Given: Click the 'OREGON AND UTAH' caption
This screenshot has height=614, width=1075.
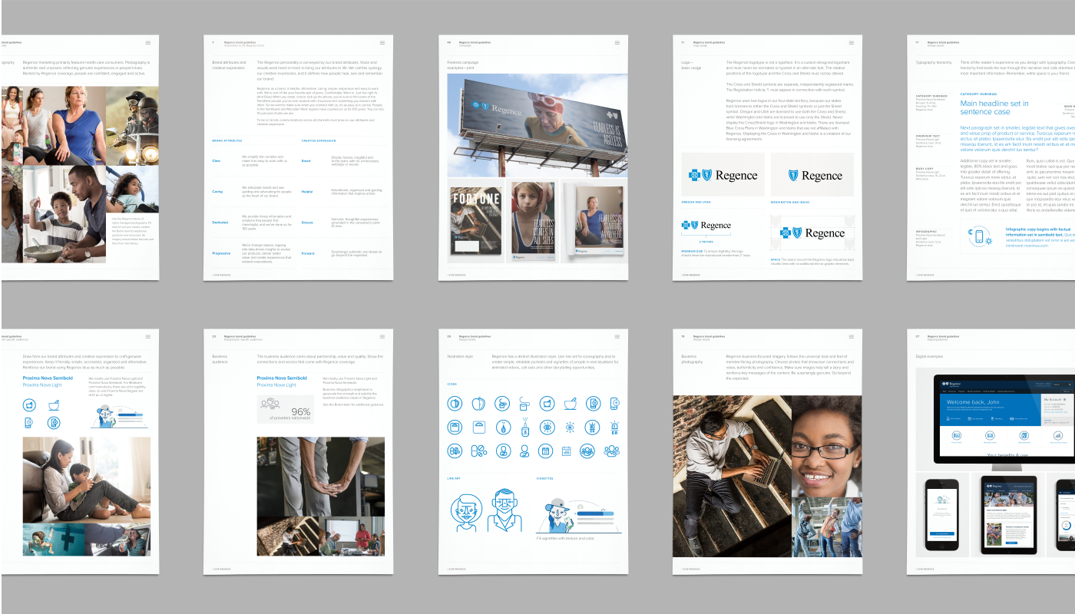Looking at the screenshot, I should (695, 202).
